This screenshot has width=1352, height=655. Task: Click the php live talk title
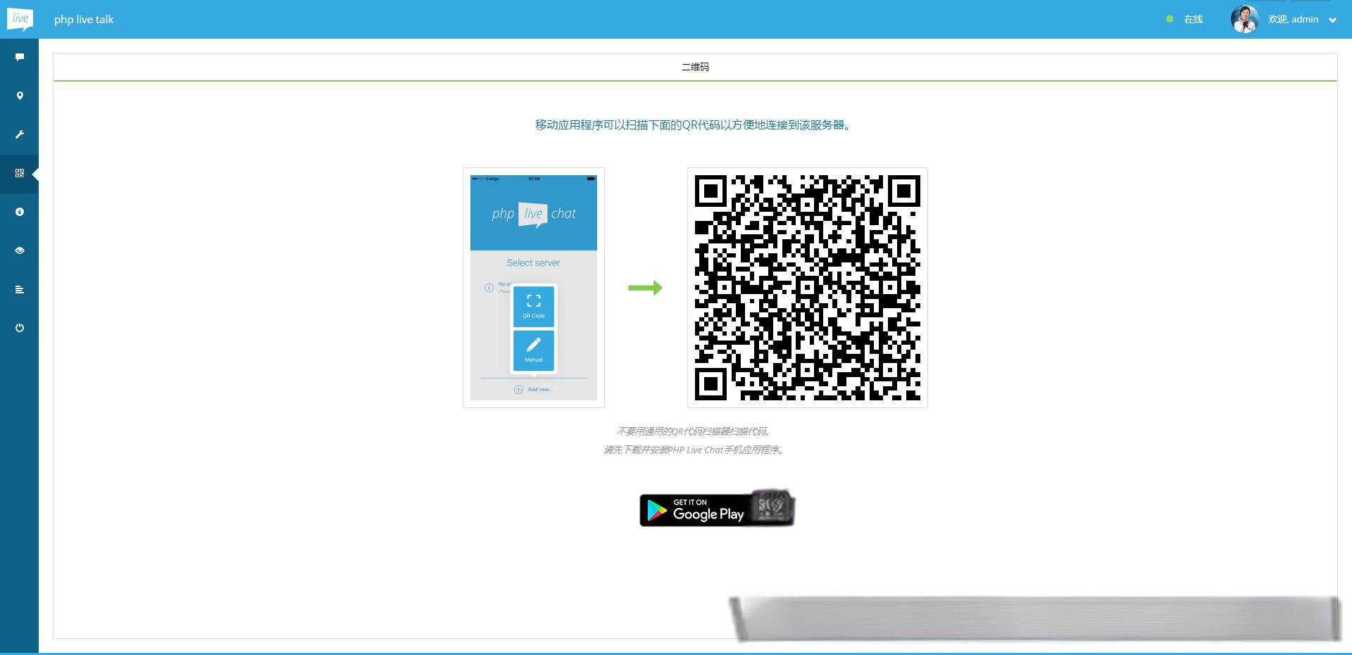(x=84, y=20)
